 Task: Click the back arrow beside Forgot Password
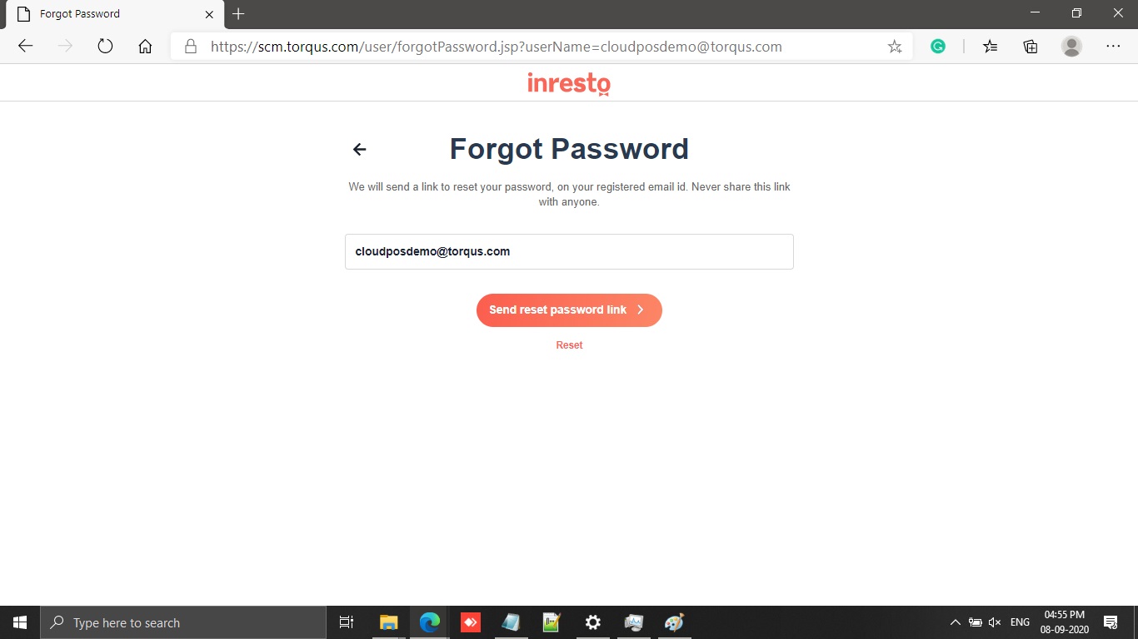tap(359, 149)
